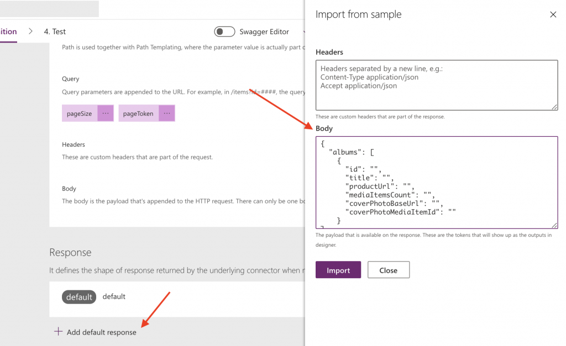Screen dimensions: 566x346
Task: Grab the Headers text area resize handle
Action: [x=554, y=107]
